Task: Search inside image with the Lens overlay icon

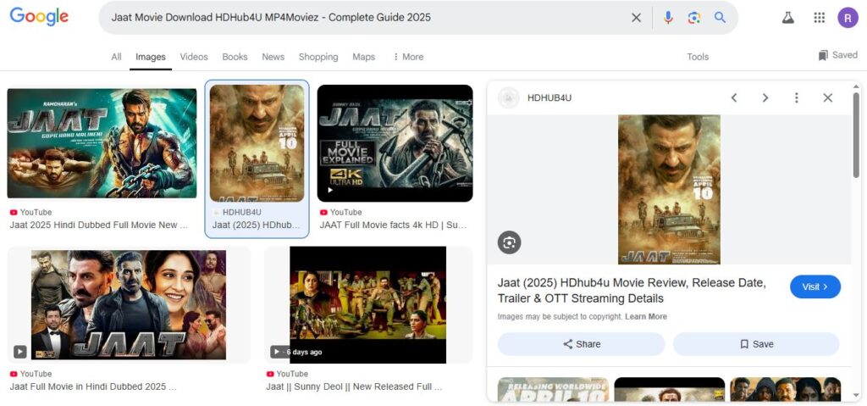Action: click(509, 242)
